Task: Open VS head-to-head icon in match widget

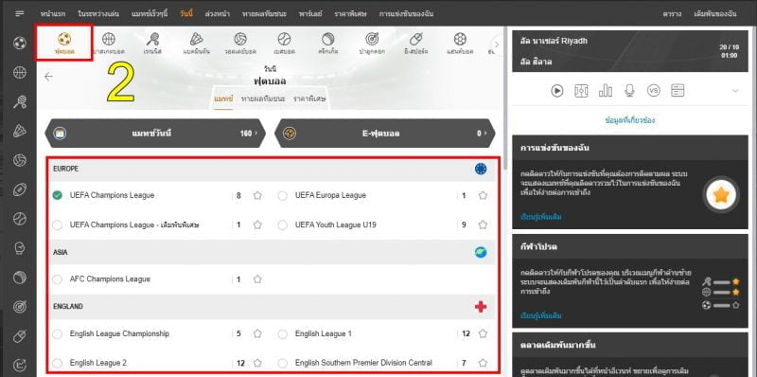Action: coord(653,90)
